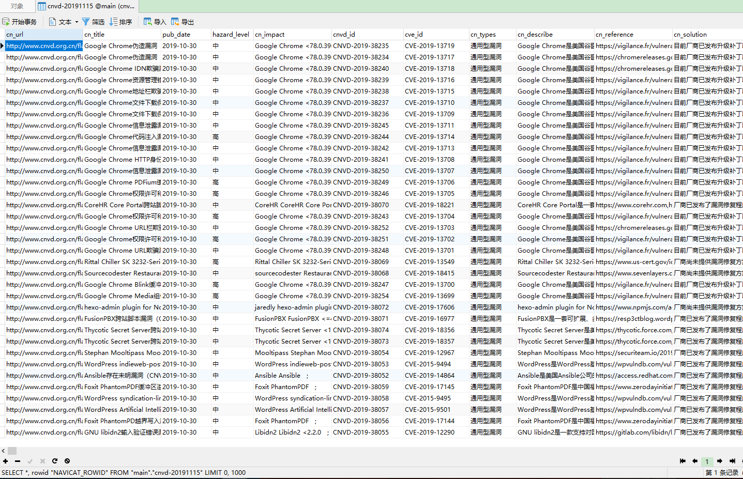The width and height of the screenshot is (743, 479).
Task: Select cell CVE-2019-12290
Action: (x=436, y=432)
